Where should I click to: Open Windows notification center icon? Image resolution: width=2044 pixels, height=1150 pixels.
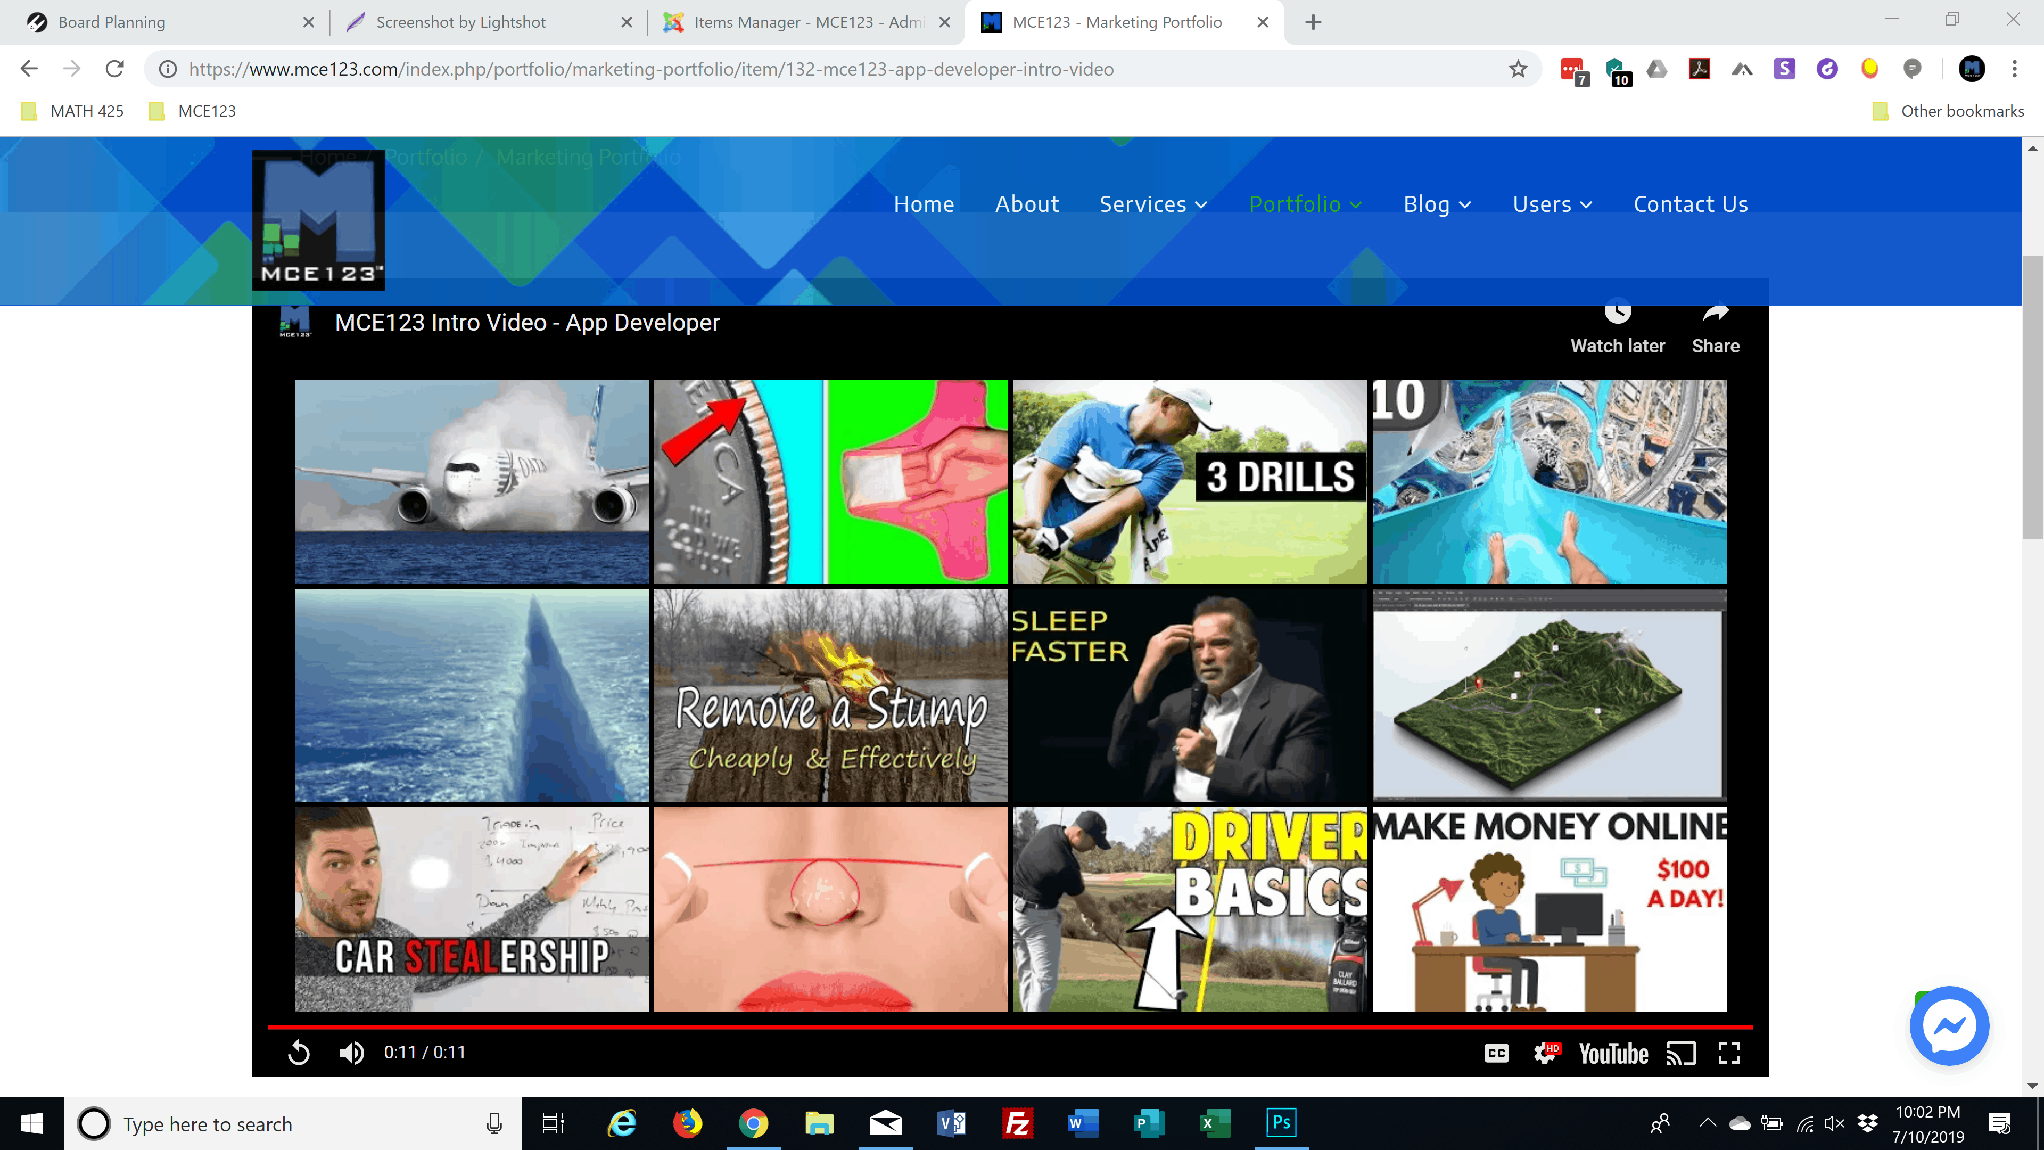coord(2000,1123)
